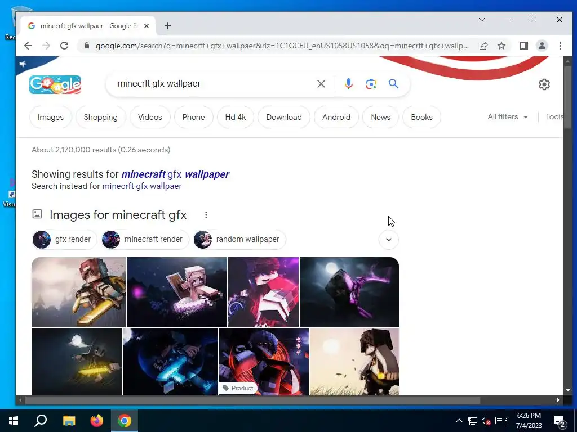This screenshot has width=577, height=432.
Task: Open the touch keyboard tray icon
Action: [x=501, y=421]
